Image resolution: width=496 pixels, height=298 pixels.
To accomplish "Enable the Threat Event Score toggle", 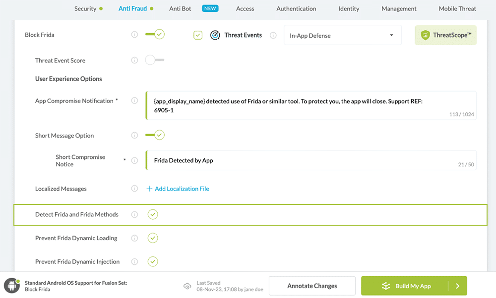I will (x=154, y=60).
